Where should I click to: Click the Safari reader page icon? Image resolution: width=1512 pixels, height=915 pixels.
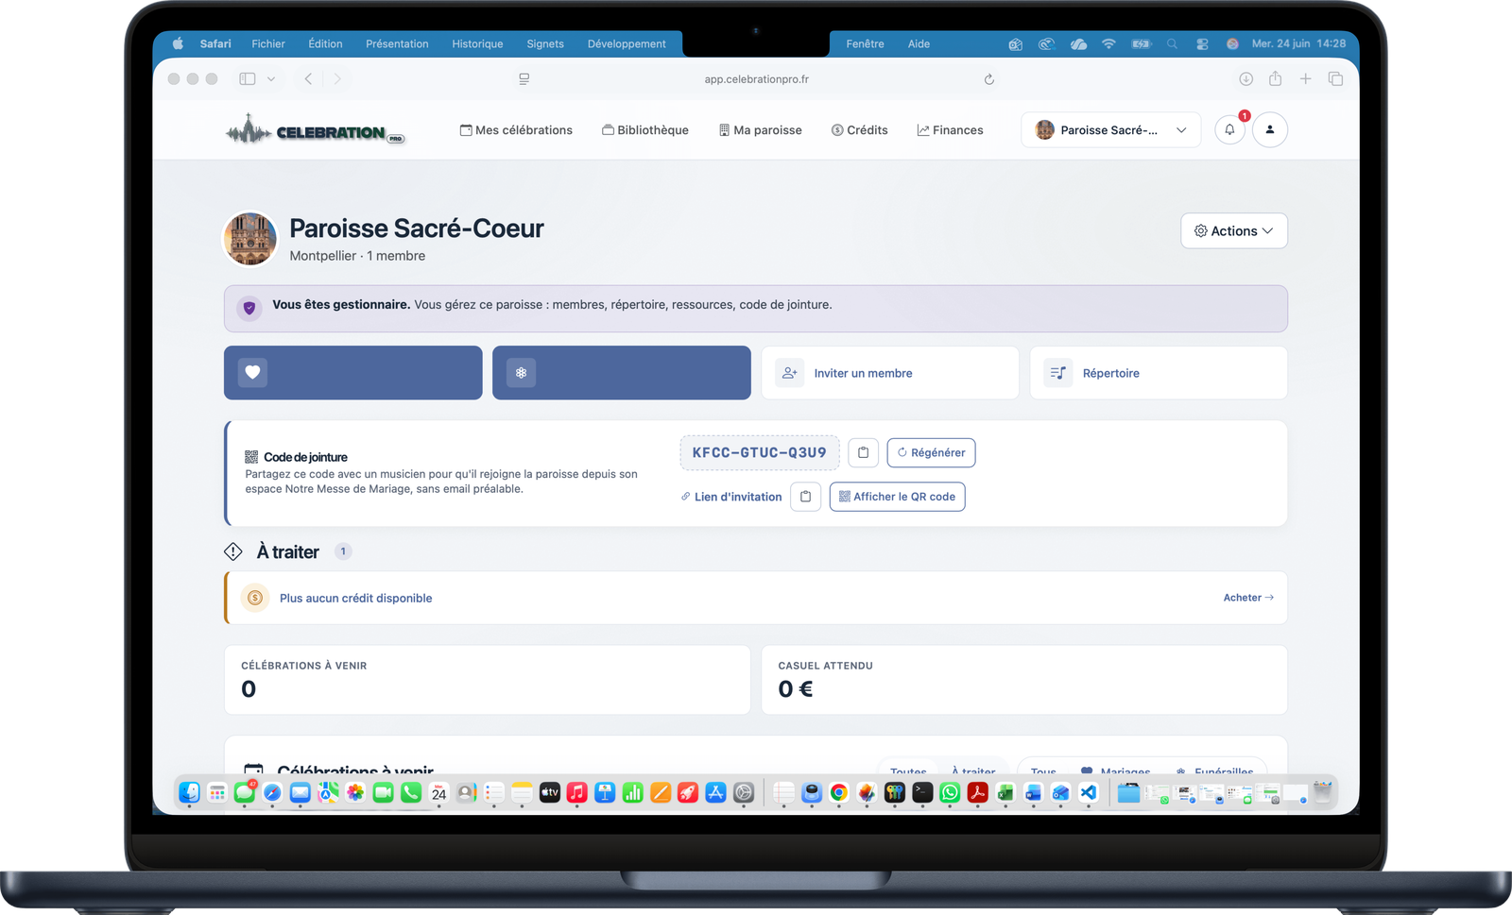524,79
